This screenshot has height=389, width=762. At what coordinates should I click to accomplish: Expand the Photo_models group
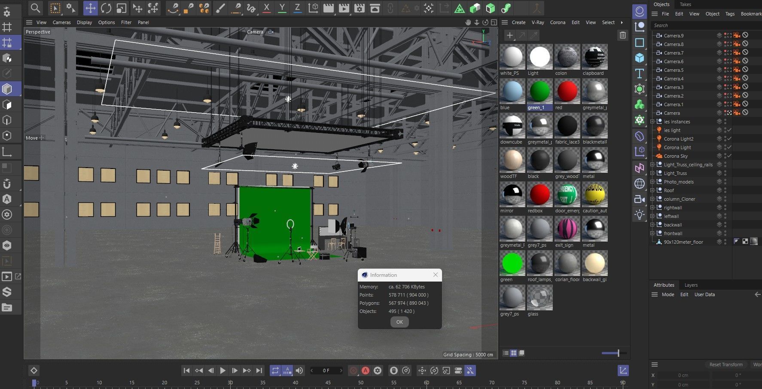click(x=652, y=182)
